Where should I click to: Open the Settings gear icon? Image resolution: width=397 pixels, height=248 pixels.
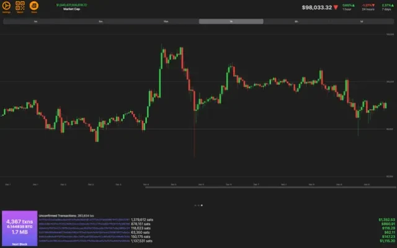(x=7, y=7)
